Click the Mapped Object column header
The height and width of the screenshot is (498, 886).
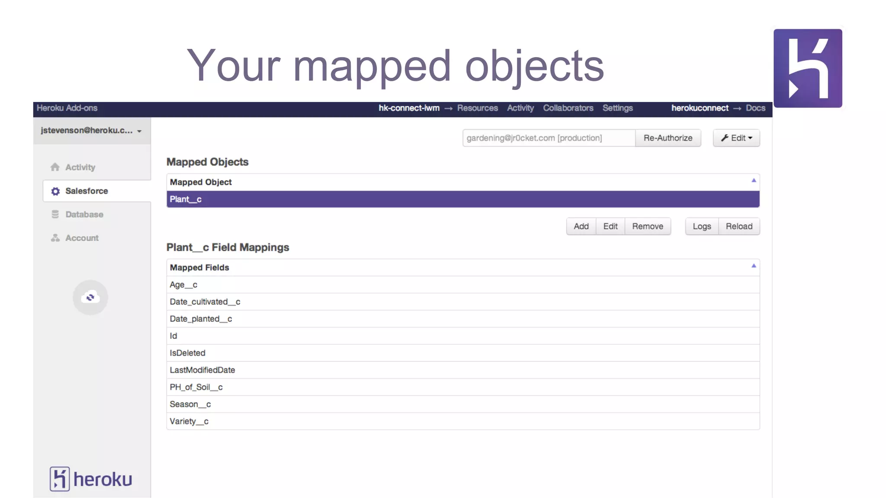click(463, 182)
